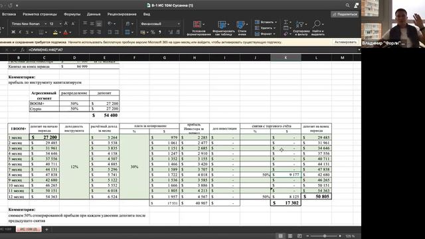The height and width of the screenshot is (239, 425).
Task: Open Cell Styles gallery
Action: [x=242, y=29]
